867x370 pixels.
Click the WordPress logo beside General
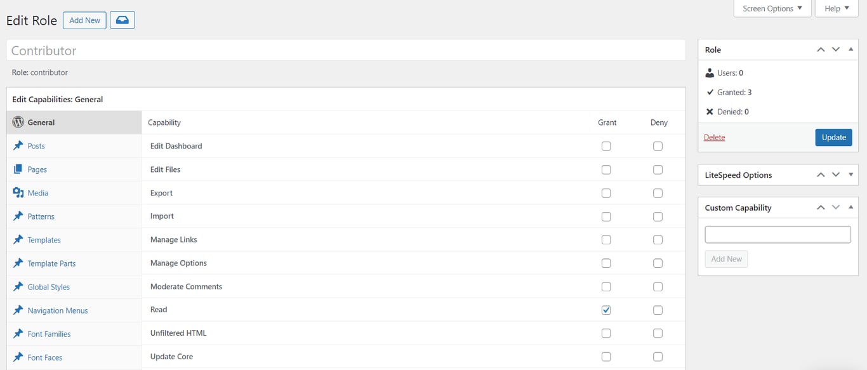18,122
